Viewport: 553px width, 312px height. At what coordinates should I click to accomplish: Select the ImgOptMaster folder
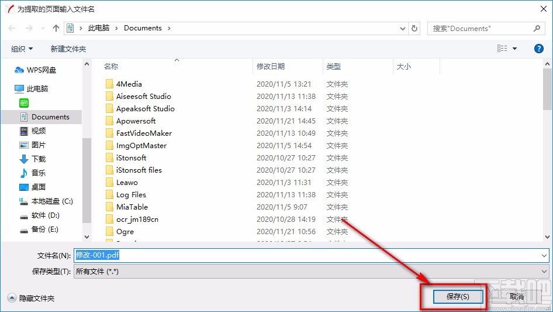point(136,146)
